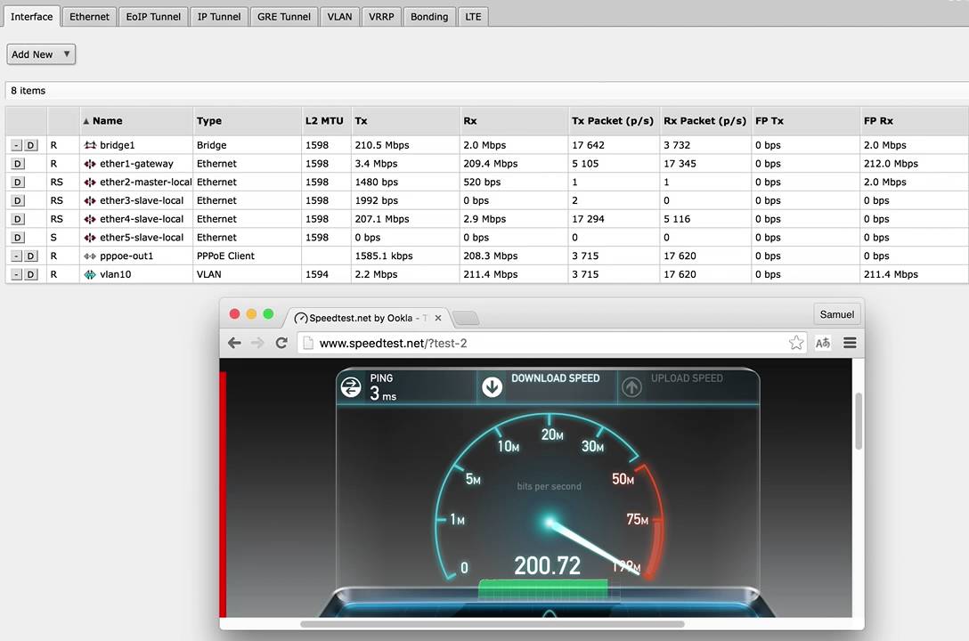Disable vlan10 with its D button
The height and width of the screenshot is (641, 969).
(30, 275)
